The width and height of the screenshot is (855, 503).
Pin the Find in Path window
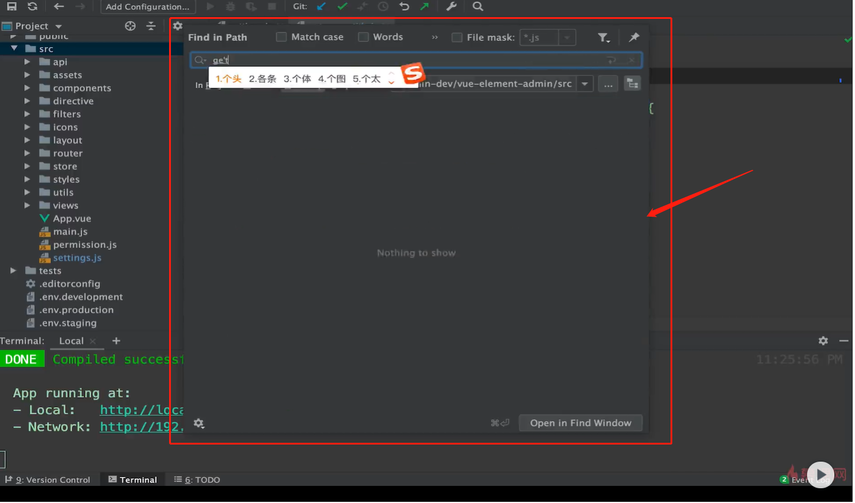pyautogui.click(x=634, y=37)
